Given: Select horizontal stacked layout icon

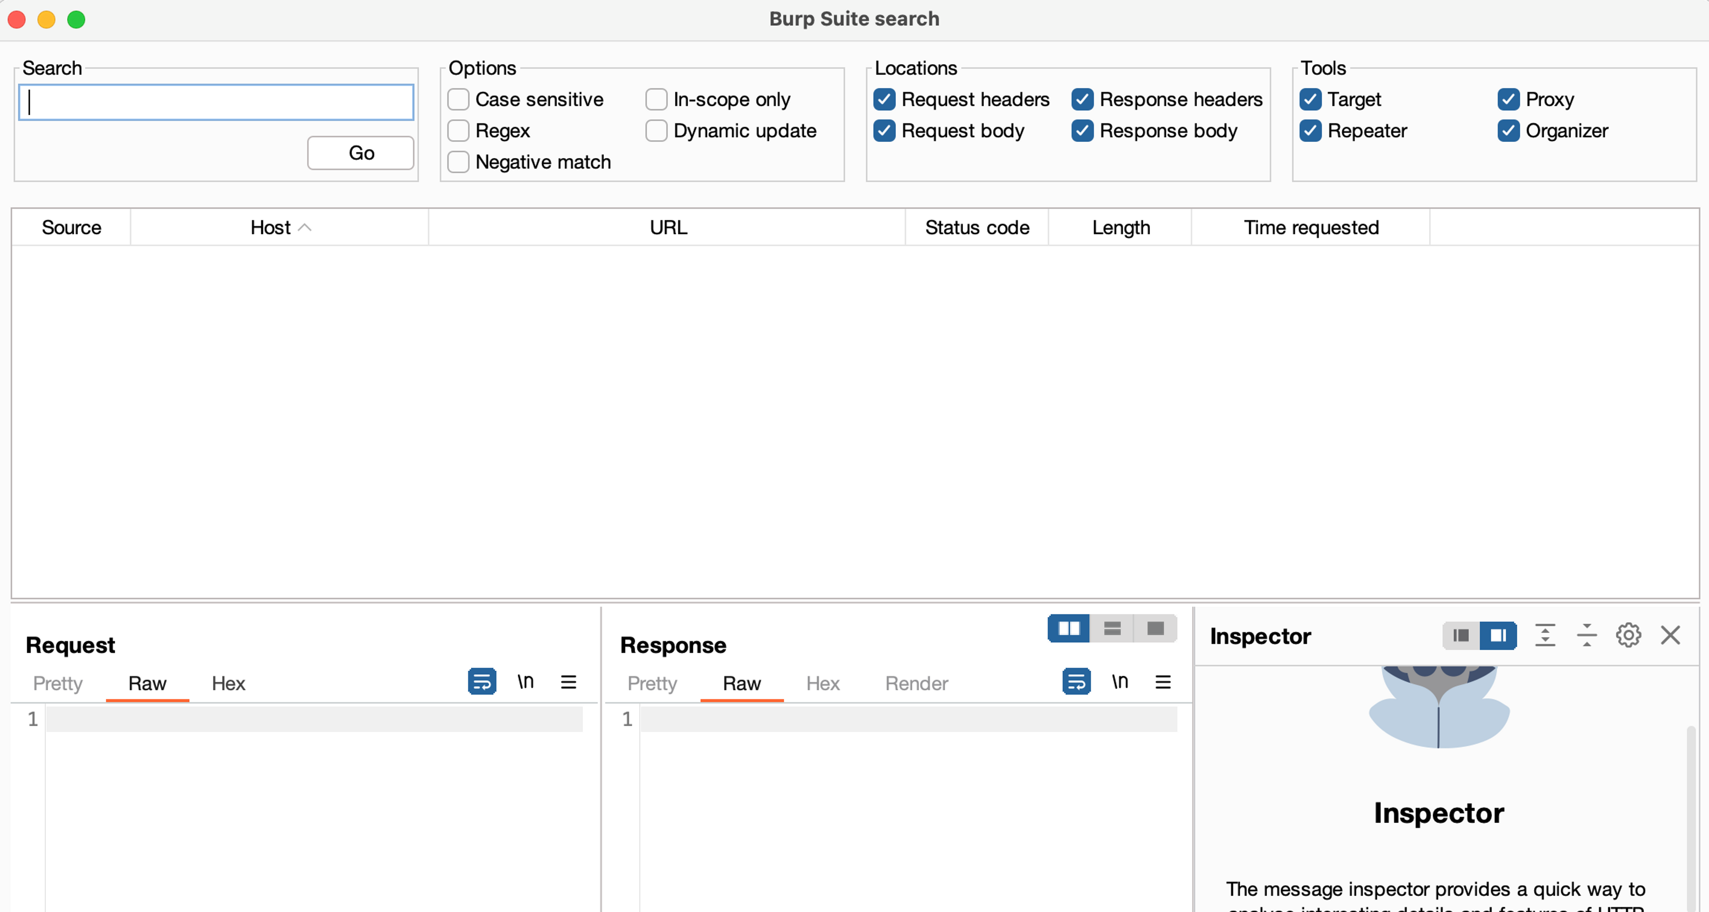Looking at the screenshot, I should 1112,628.
